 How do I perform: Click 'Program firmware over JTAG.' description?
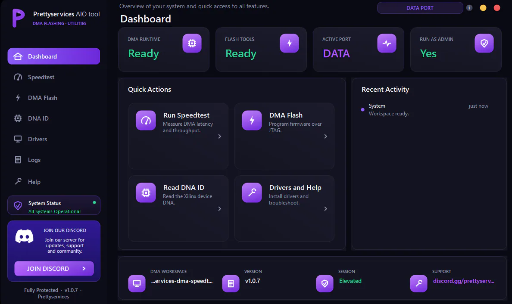point(295,127)
